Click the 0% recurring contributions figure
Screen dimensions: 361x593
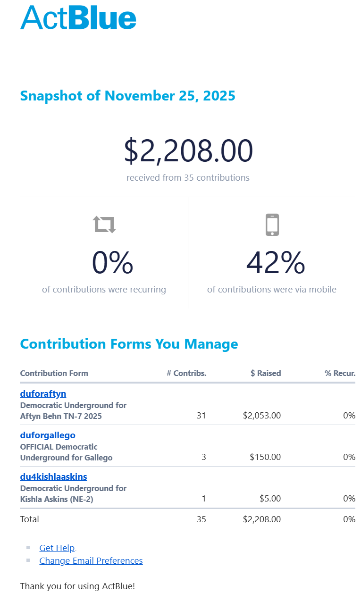112,263
